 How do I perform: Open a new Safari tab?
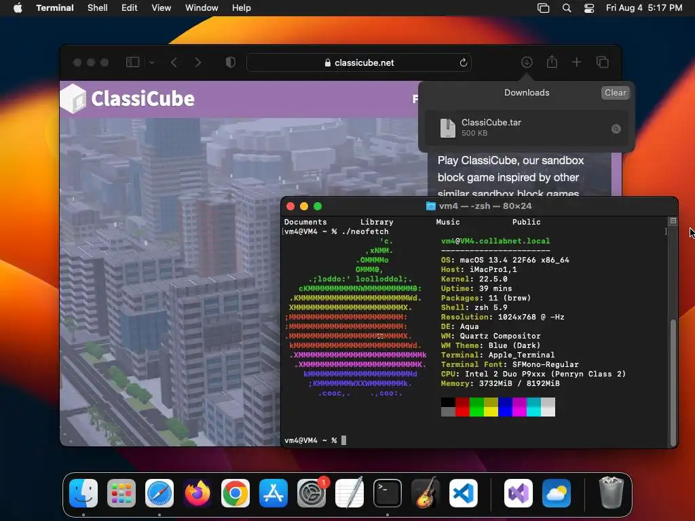pyautogui.click(x=576, y=62)
